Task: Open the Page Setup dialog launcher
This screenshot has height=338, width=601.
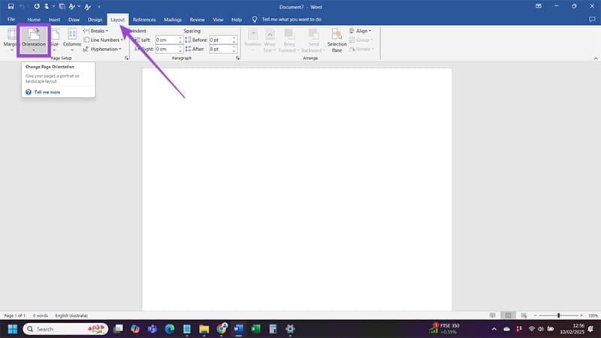Action: 126,58
